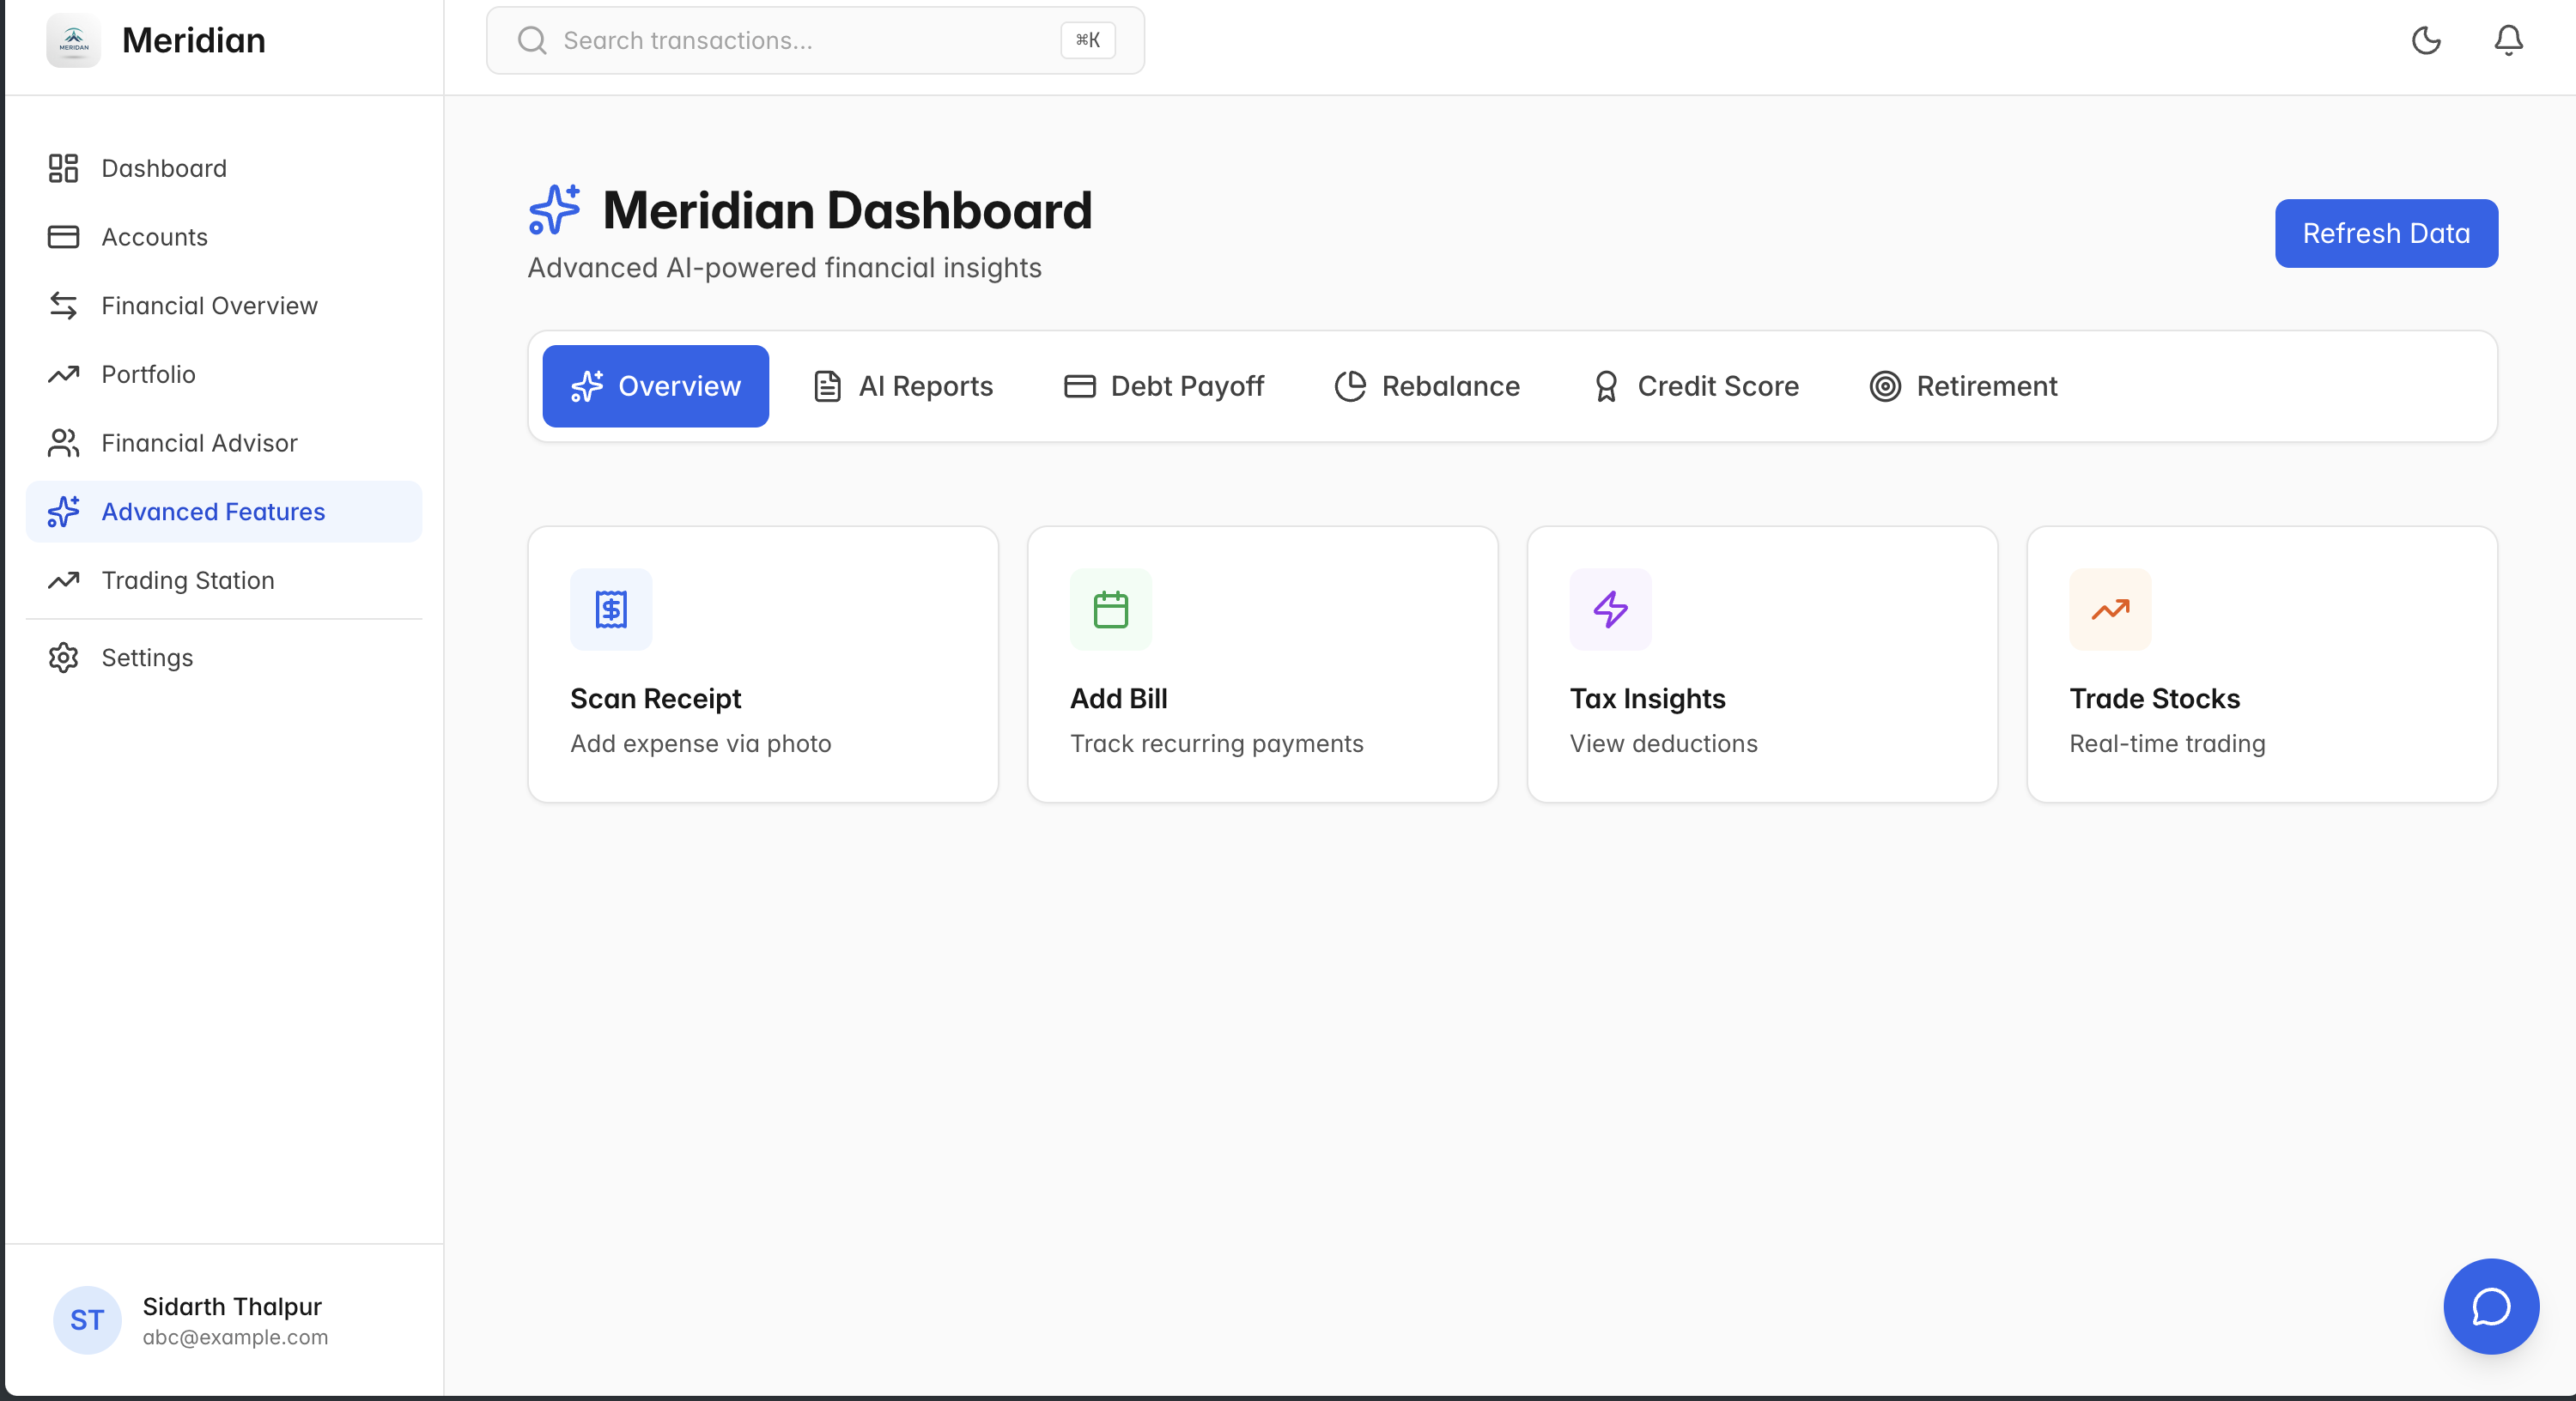The image size is (2576, 1401).
Task: Focus the Search transactions field
Action: 800,40
